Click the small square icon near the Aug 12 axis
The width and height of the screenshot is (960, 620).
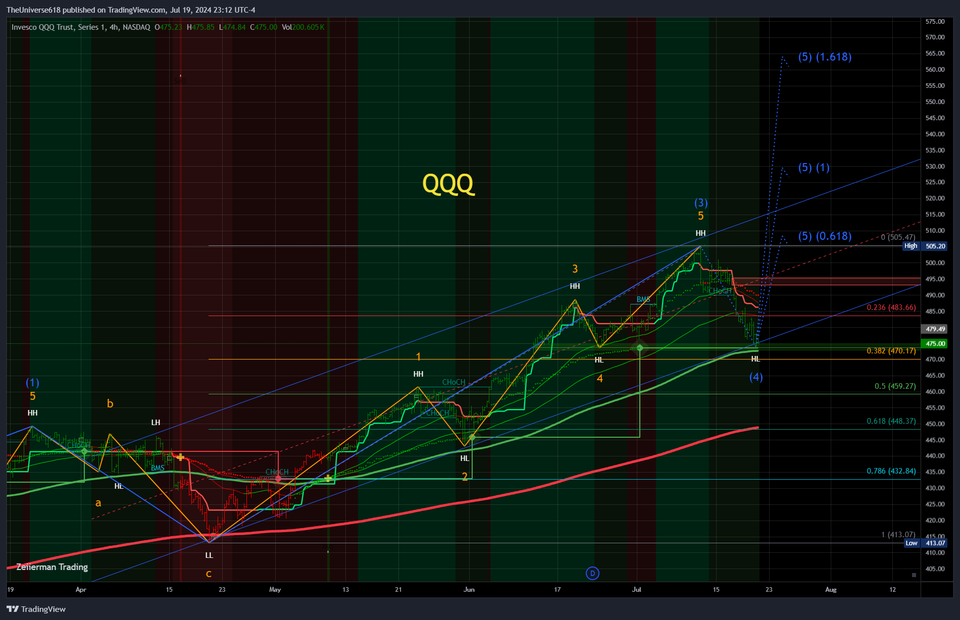click(914, 575)
